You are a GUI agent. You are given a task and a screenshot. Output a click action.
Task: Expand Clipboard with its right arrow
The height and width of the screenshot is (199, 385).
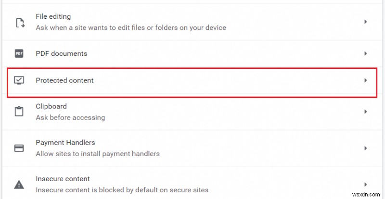tap(366, 111)
